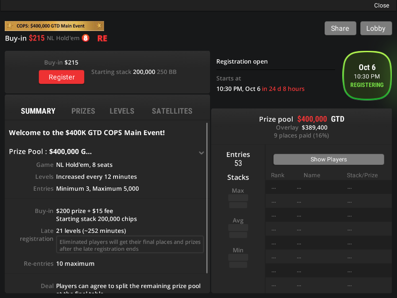The height and width of the screenshot is (298, 397).
Task: Click the gold COPS Main Event banner
Action: click(x=54, y=26)
